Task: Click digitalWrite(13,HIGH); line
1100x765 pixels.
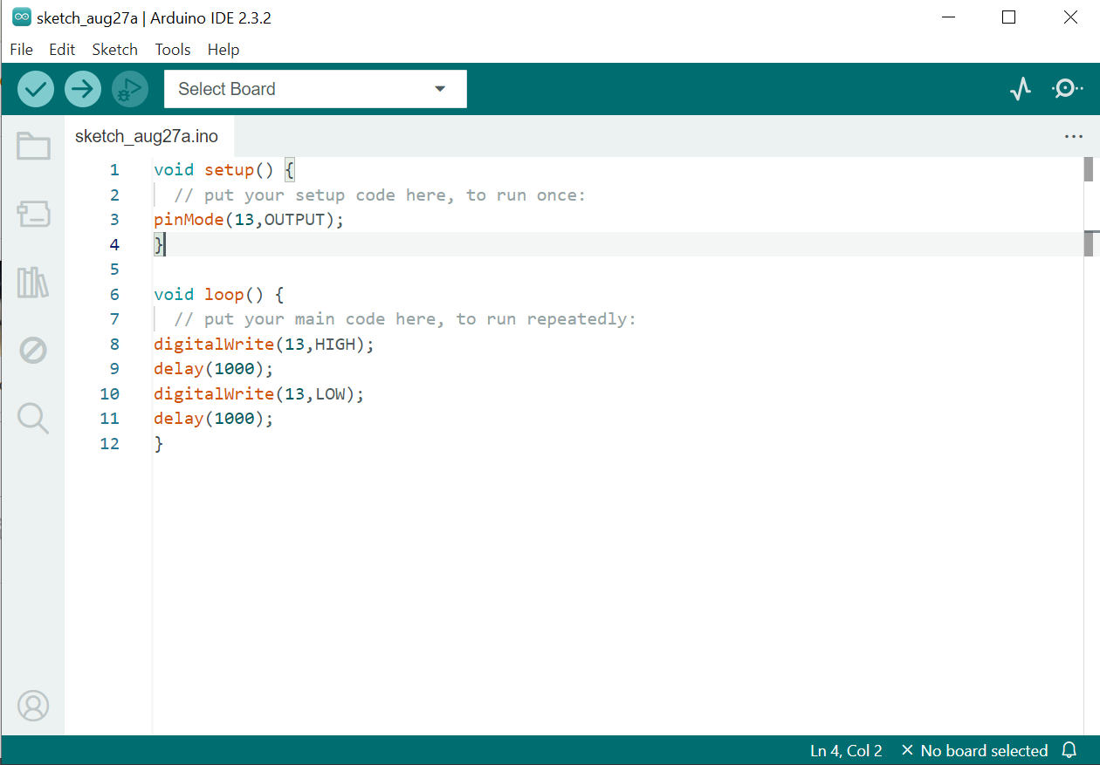Action: click(x=264, y=344)
